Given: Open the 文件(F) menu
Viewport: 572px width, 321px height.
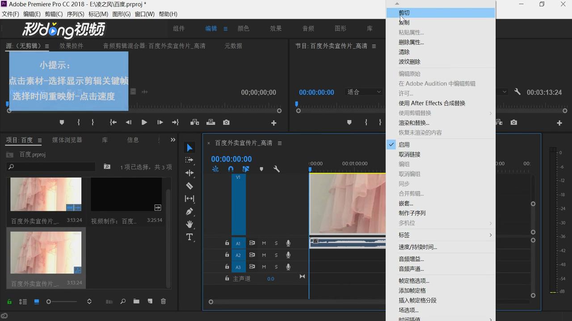Looking at the screenshot, I should (10, 14).
